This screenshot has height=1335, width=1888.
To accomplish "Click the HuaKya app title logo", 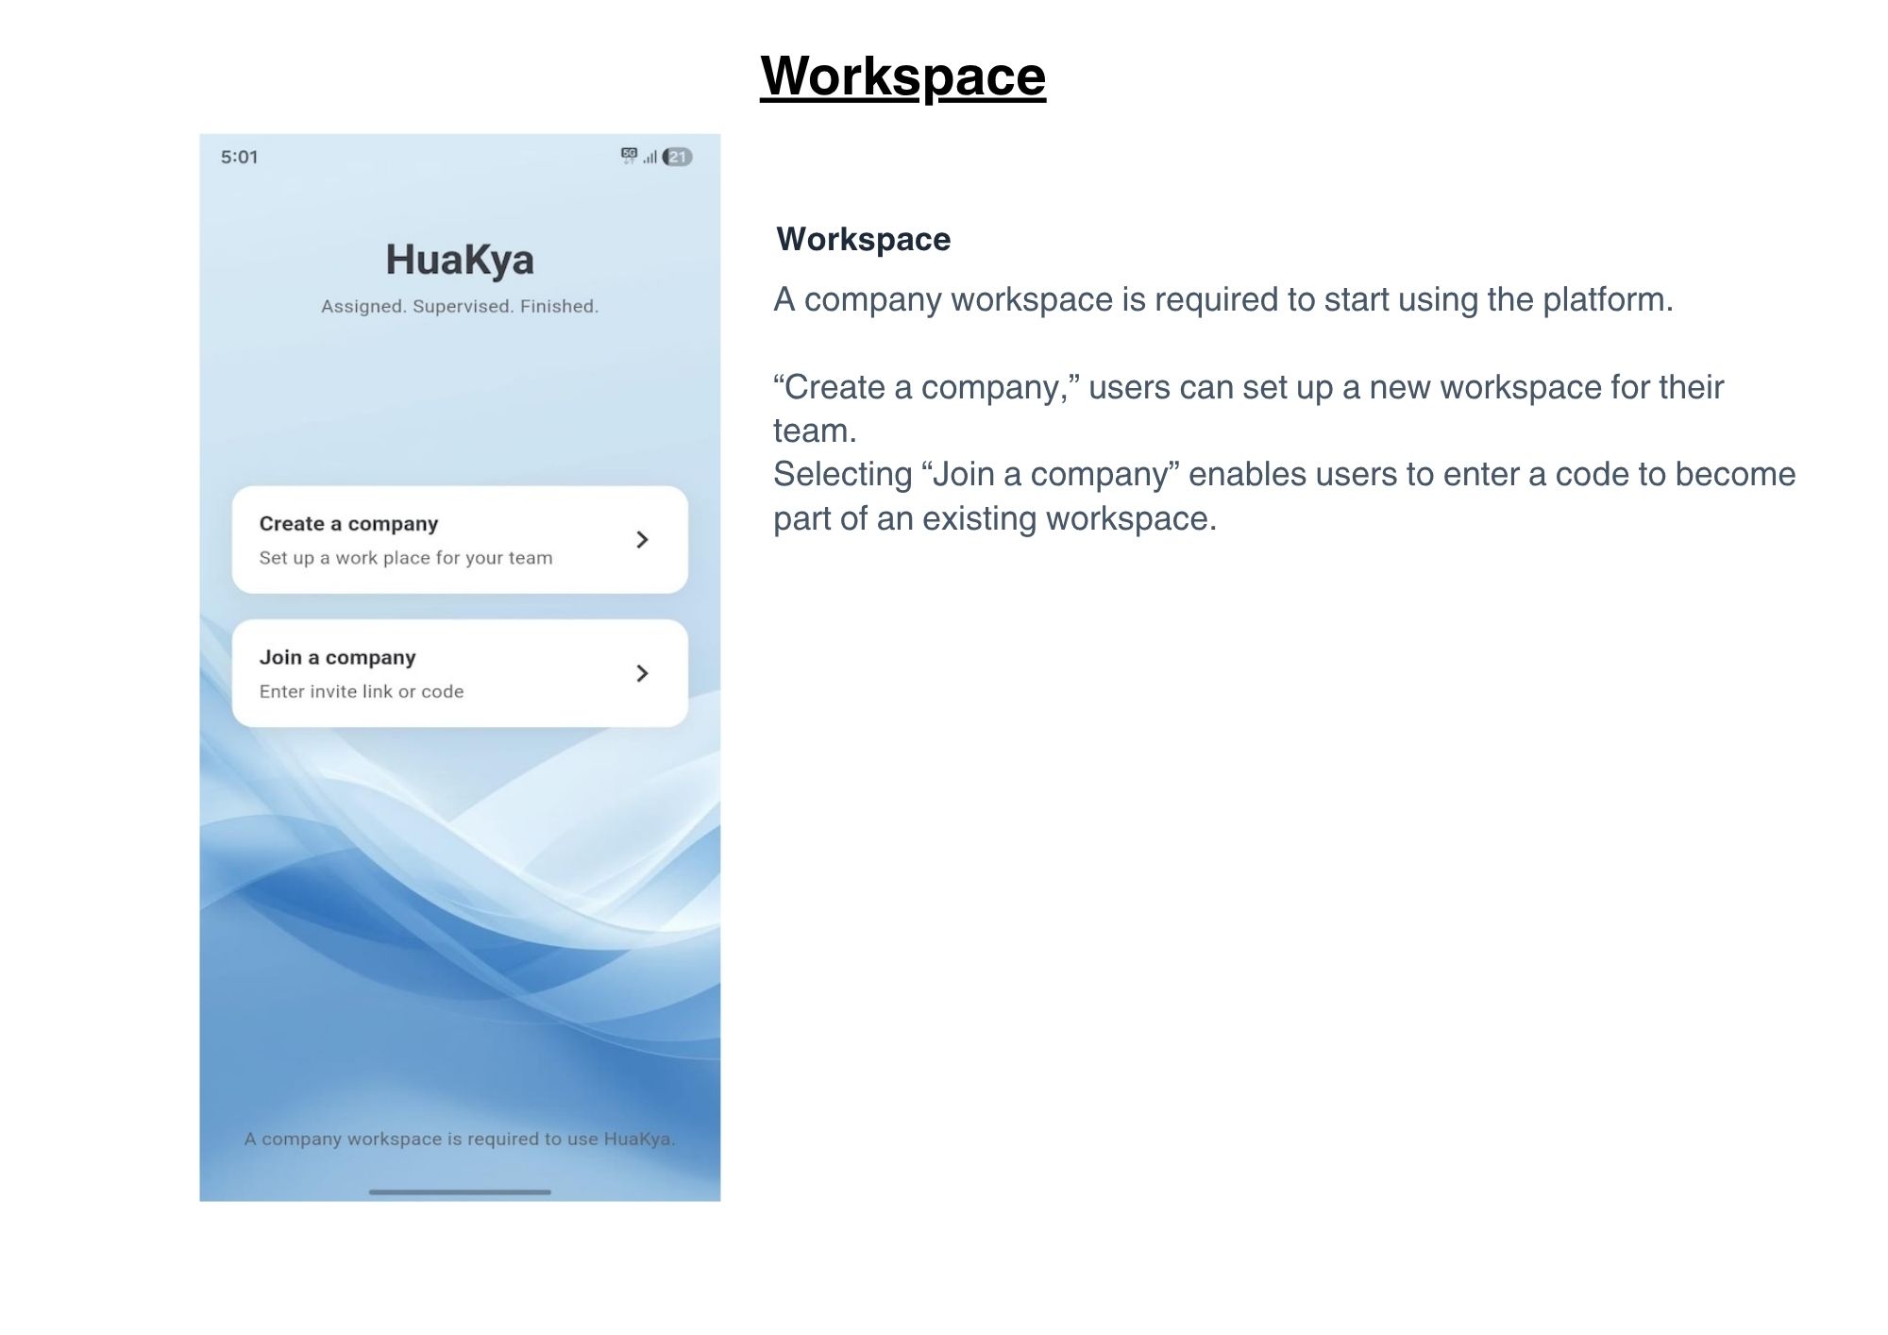I will coord(460,258).
